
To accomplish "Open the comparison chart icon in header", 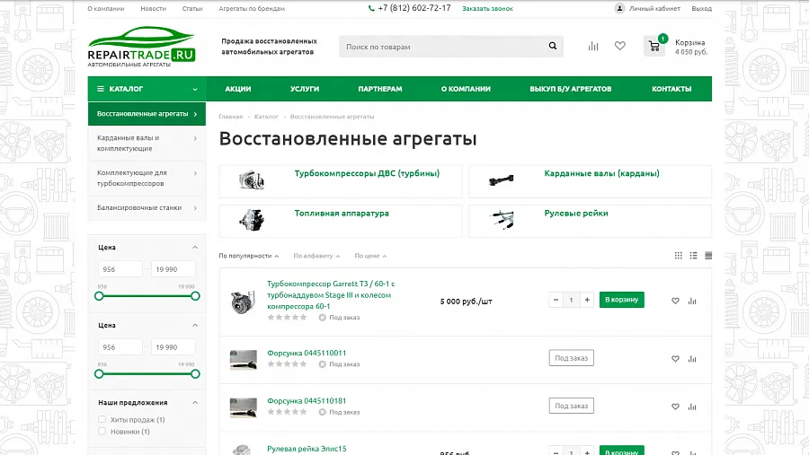I will [593, 46].
